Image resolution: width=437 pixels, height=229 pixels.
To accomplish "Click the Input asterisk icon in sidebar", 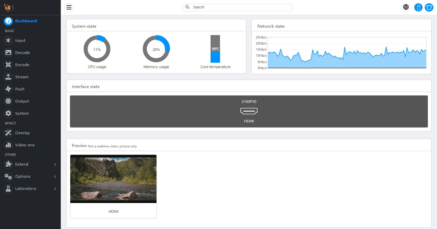I will [8, 40].
